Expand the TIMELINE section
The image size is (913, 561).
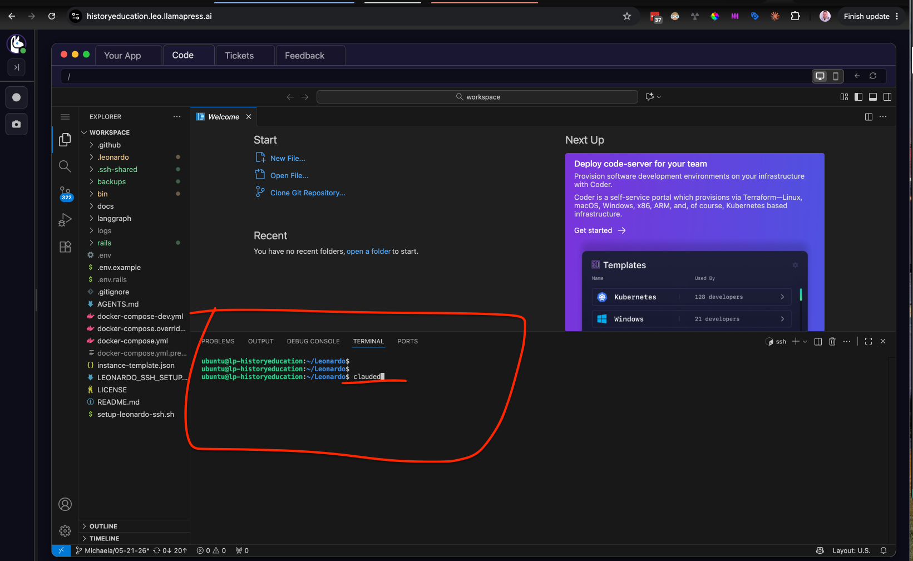tap(104, 538)
